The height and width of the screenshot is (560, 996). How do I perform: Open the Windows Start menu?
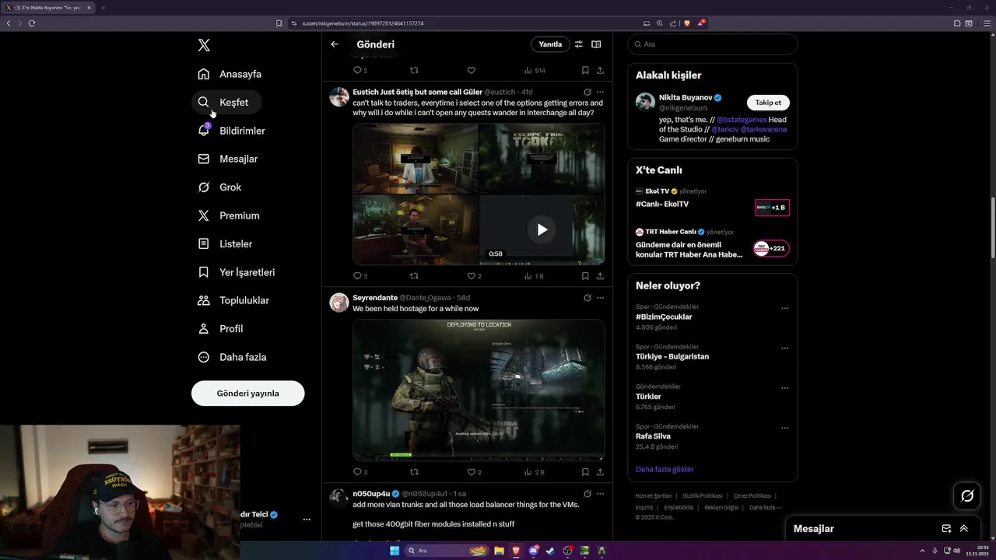pyautogui.click(x=395, y=551)
